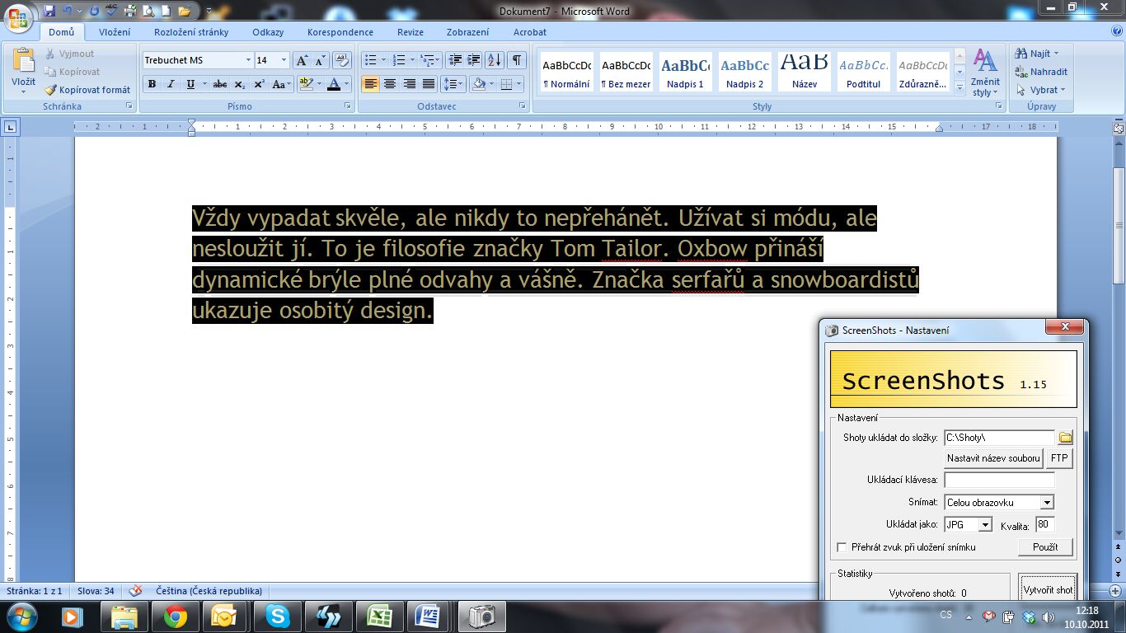Toggle superscript formatting

[259, 84]
